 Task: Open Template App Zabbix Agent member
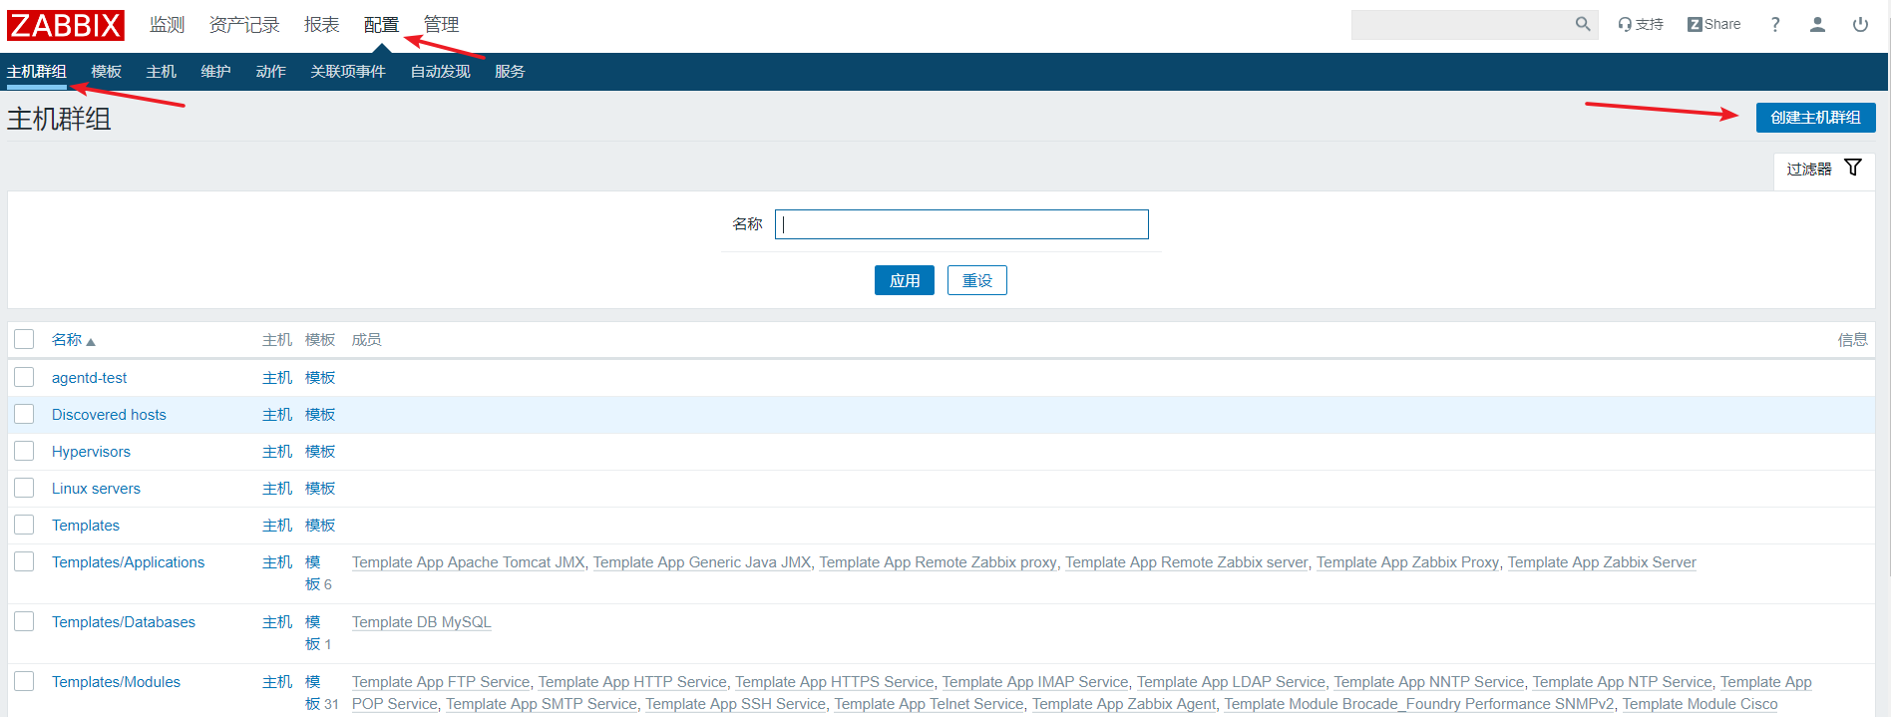pyautogui.click(x=1124, y=704)
